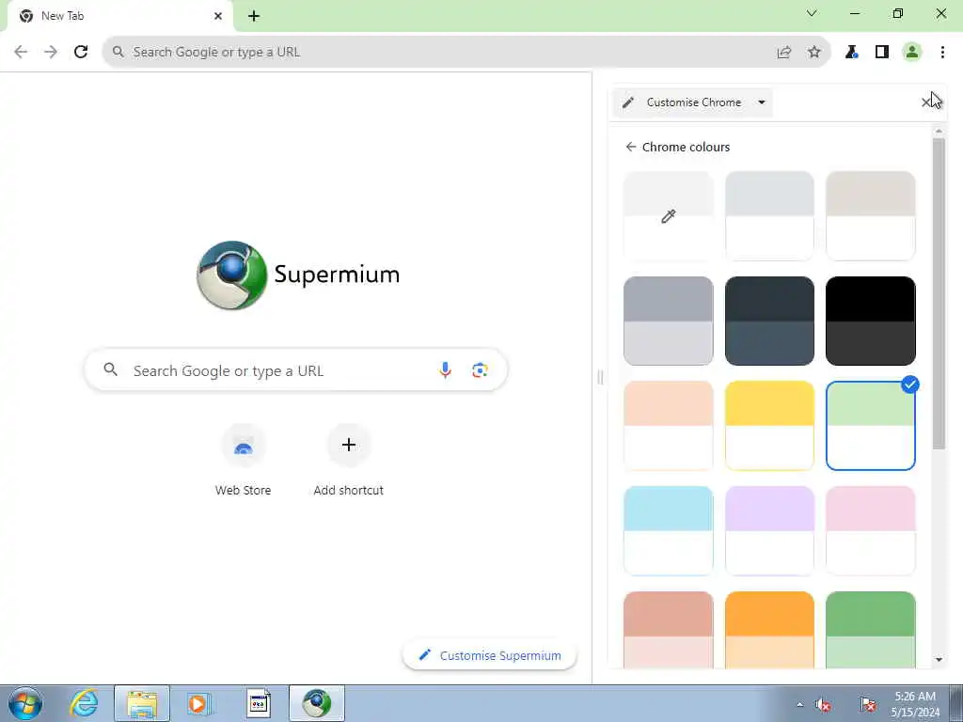Go back with the browser back arrow
This screenshot has height=722, width=963.
pos(21,53)
